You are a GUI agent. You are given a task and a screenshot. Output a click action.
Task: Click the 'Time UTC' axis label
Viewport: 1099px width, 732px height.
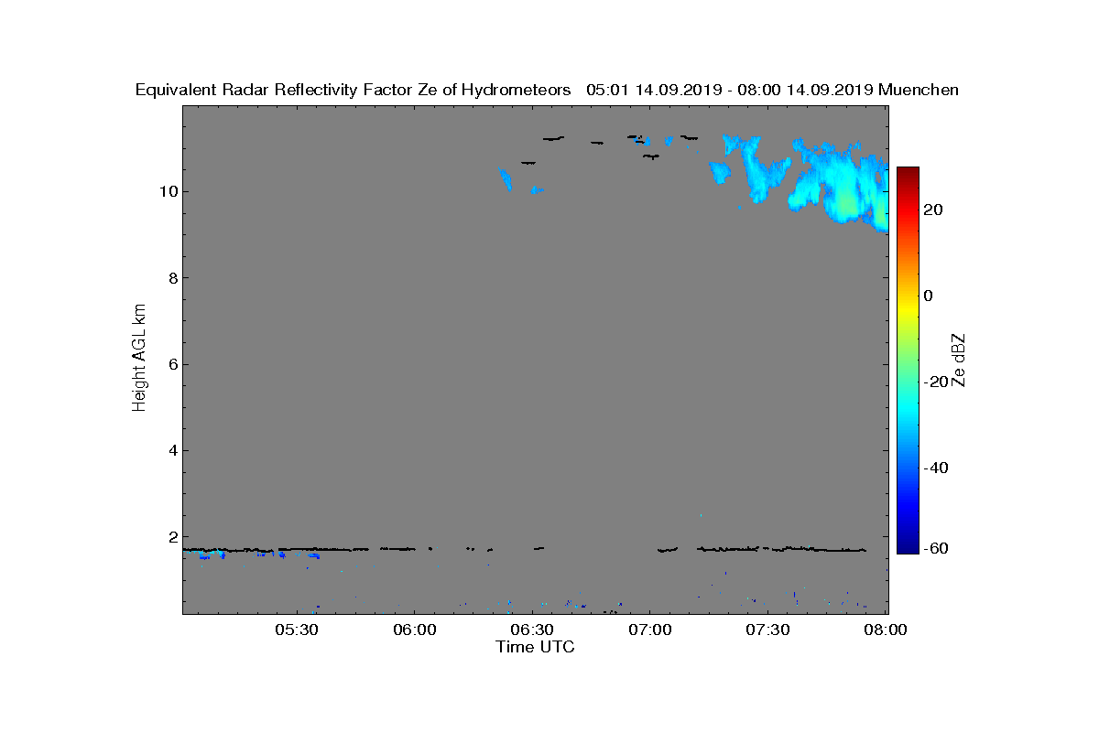point(536,647)
